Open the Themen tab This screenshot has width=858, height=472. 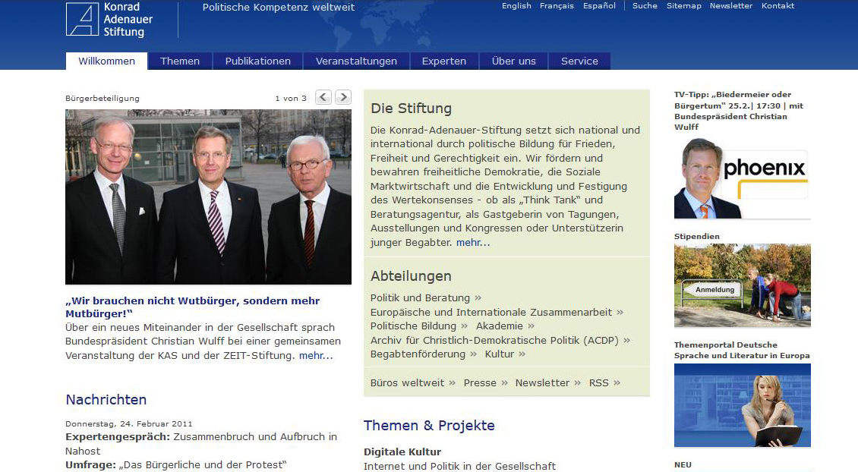180,61
